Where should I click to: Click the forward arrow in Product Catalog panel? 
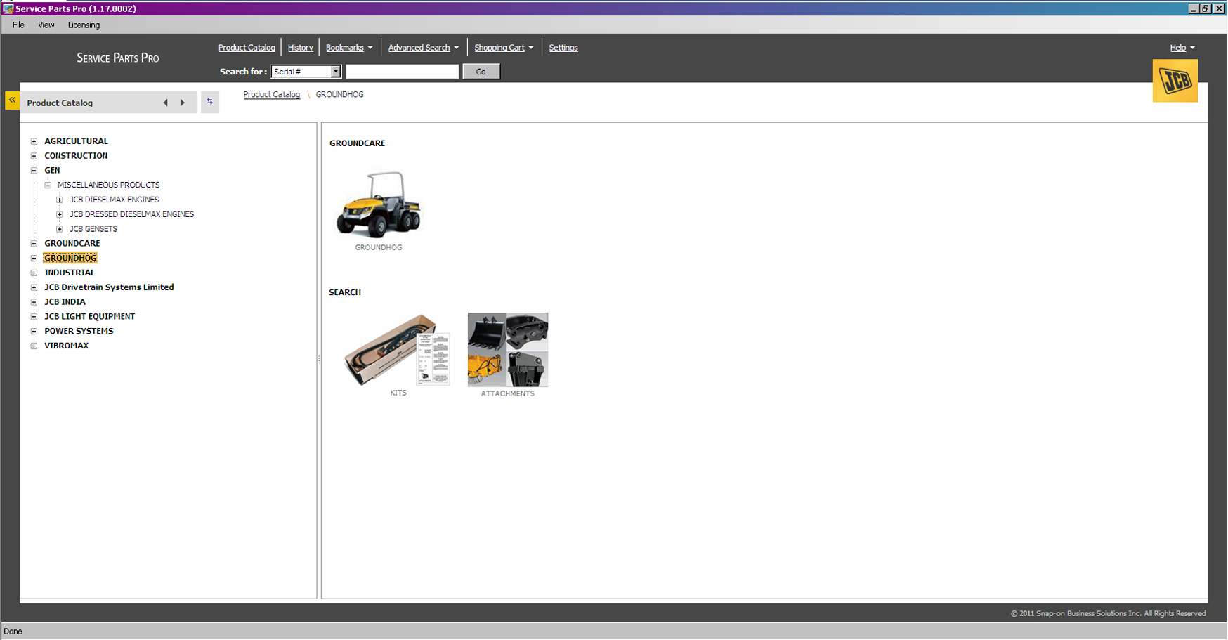[183, 103]
